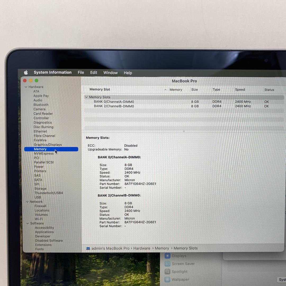Select Fibre Channel in the sidebar

44,136
